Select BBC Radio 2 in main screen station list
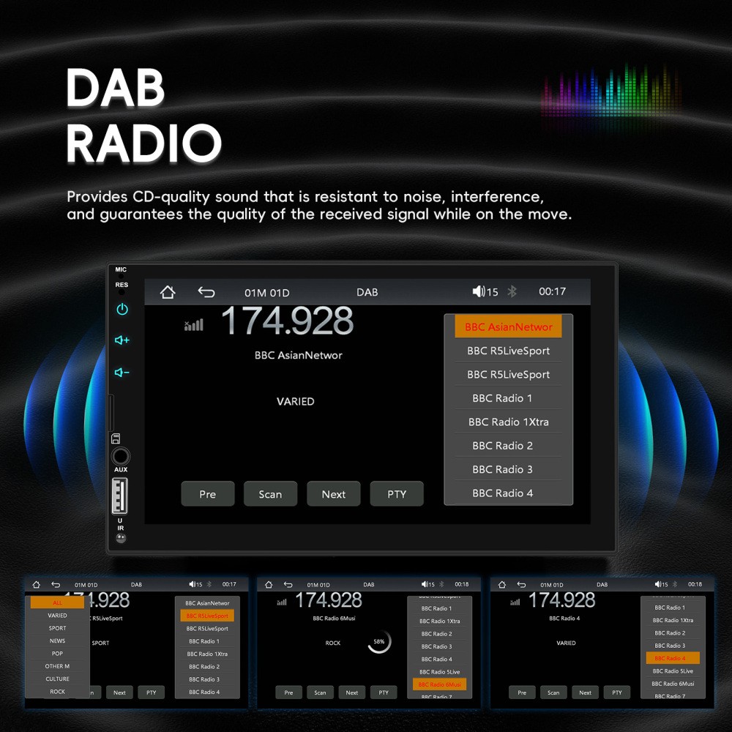The height and width of the screenshot is (732, 732). tap(509, 446)
